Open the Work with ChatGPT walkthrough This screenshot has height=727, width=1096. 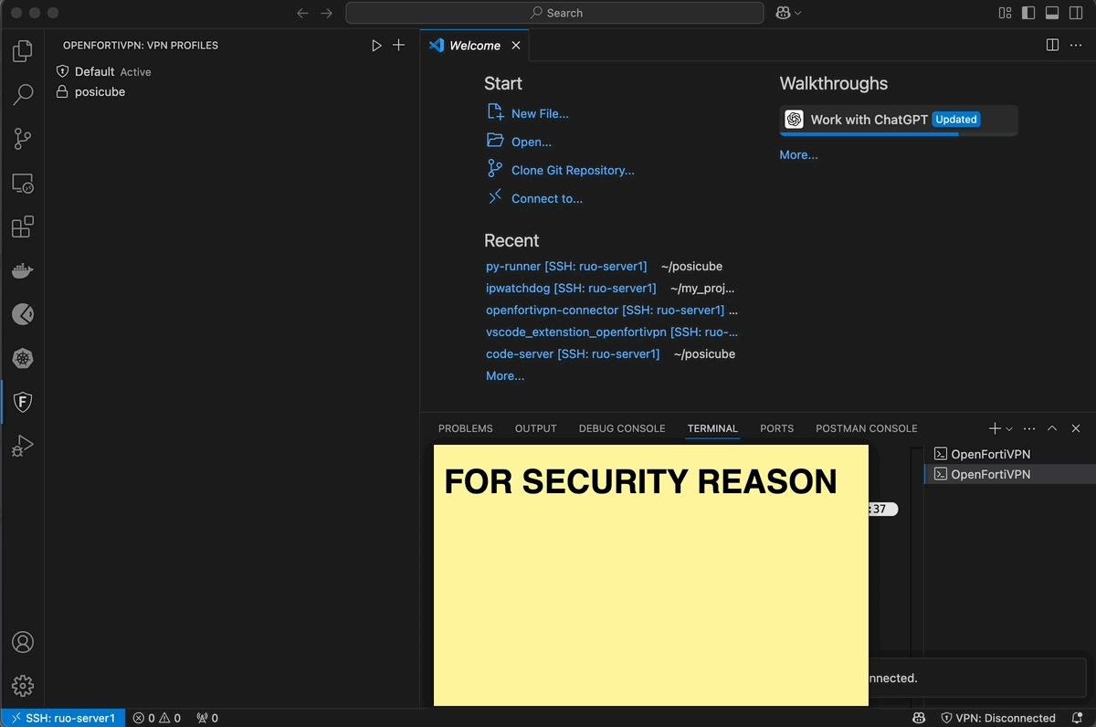899,120
